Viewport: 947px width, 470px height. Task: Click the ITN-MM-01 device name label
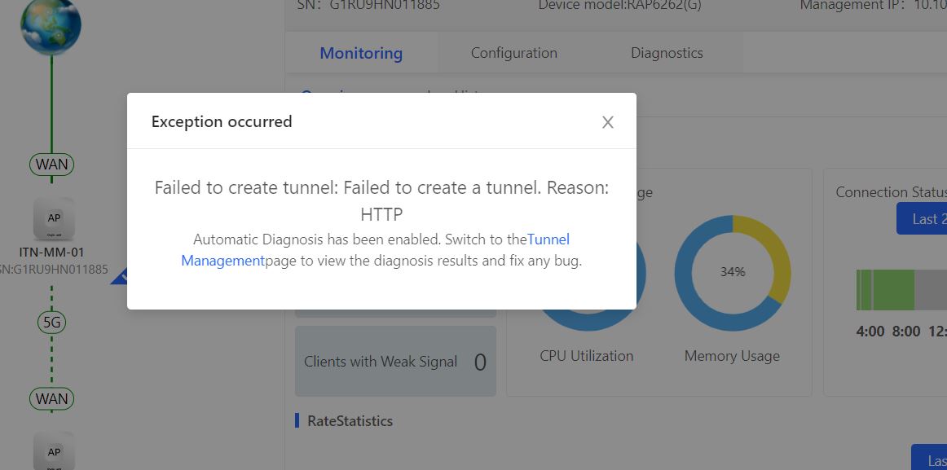point(54,252)
